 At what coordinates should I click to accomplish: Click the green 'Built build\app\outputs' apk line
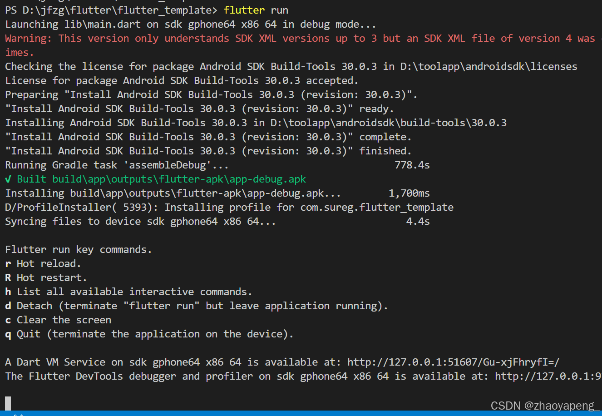click(x=156, y=179)
